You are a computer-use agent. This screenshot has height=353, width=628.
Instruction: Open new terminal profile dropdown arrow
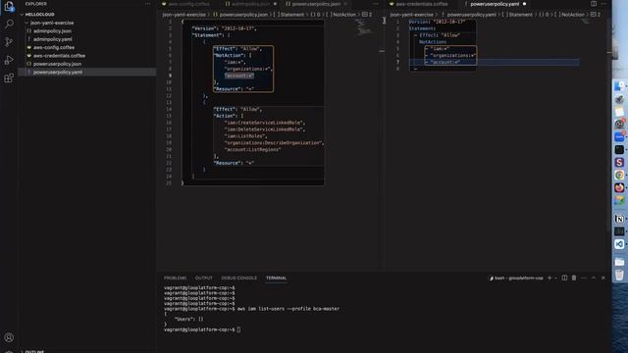coord(555,277)
